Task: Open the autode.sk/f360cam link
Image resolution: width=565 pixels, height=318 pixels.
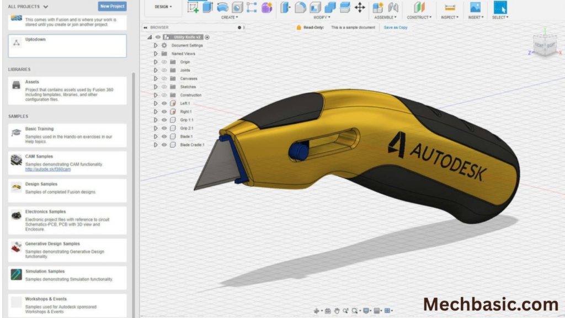Action: click(48, 169)
